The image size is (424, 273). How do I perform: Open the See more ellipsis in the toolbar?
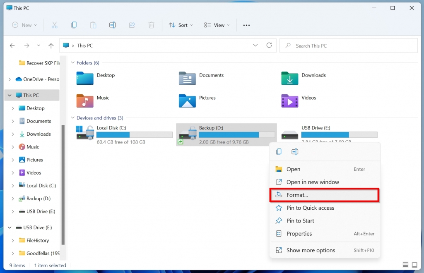[x=246, y=25]
